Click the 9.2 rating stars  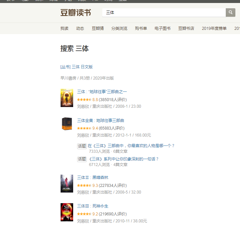point(84,214)
